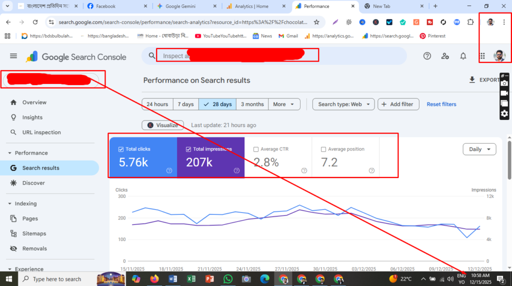Open the Search Console hamburger menu
The width and height of the screenshot is (512, 286).
pos(13,56)
